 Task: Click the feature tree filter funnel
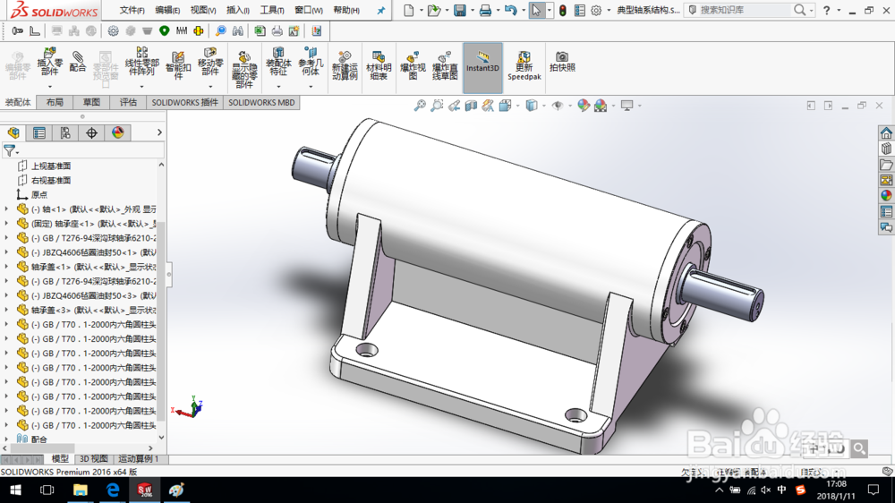pyautogui.click(x=10, y=150)
